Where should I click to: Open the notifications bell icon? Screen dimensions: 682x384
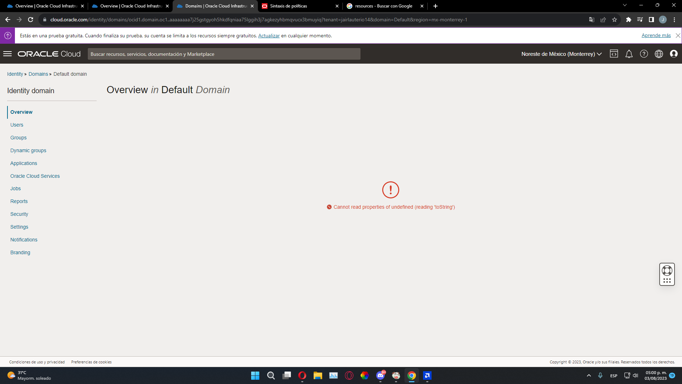[x=629, y=54]
